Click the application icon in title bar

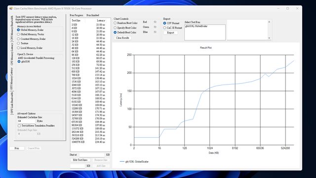11,8
